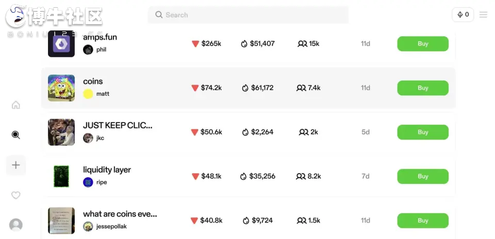Click the search magnifier icon
Image resolution: width=495 pixels, height=239 pixels.
pos(159,15)
